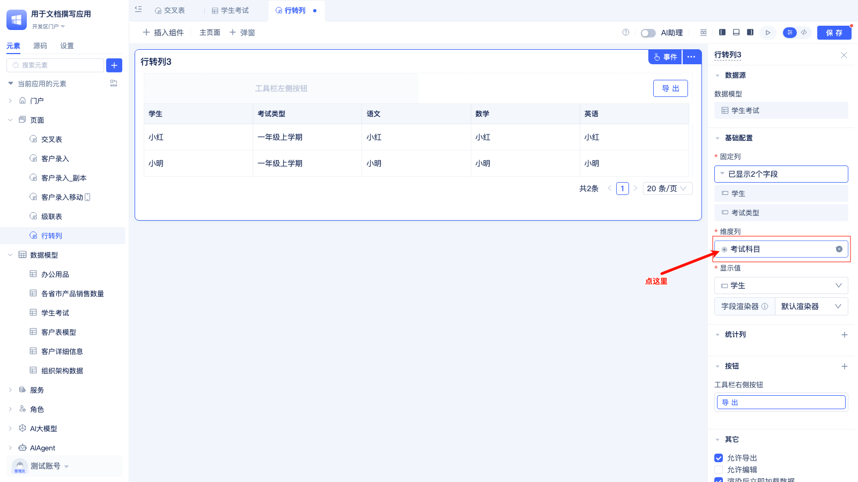Open the component more options ellipsis
The height and width of the screenshot is (482, 858).
(x=692, y=57)
